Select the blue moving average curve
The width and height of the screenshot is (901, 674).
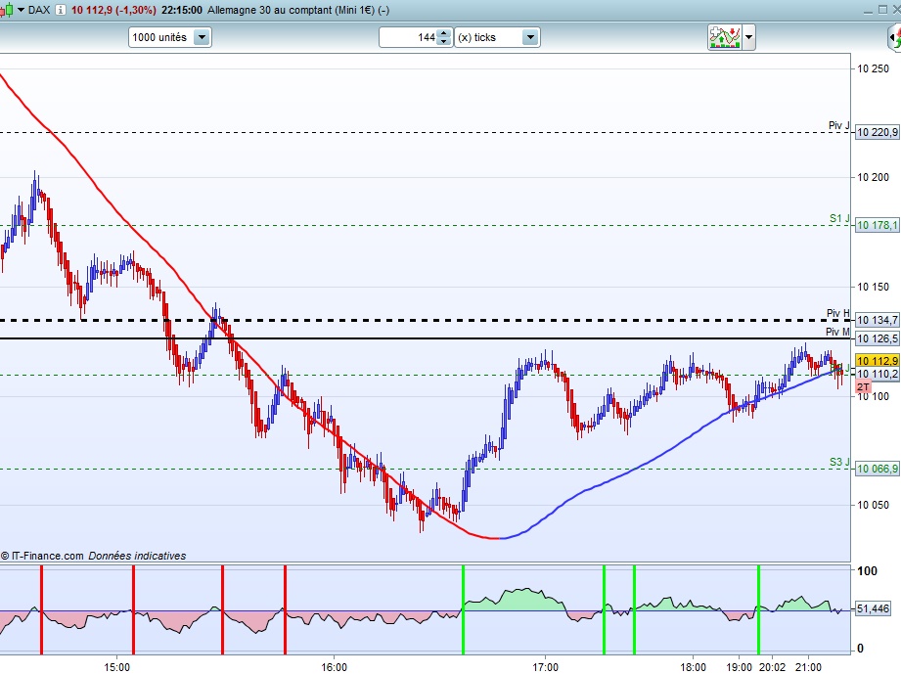coord(632,472)
